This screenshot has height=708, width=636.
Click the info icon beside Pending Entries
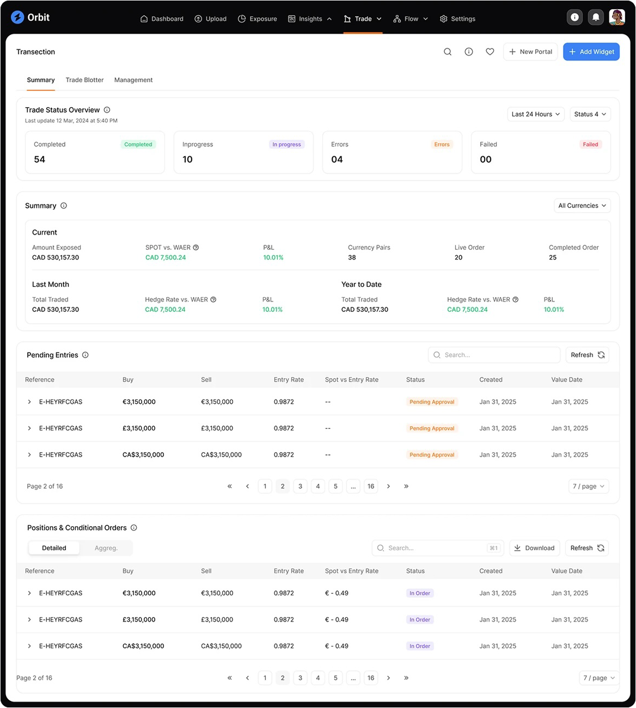85,355
